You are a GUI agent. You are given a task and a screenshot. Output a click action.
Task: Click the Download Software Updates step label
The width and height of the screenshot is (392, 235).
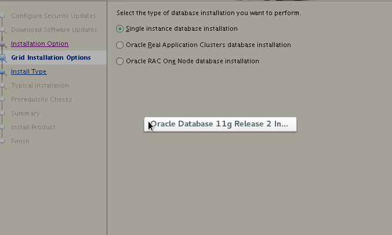pos(54,30)
